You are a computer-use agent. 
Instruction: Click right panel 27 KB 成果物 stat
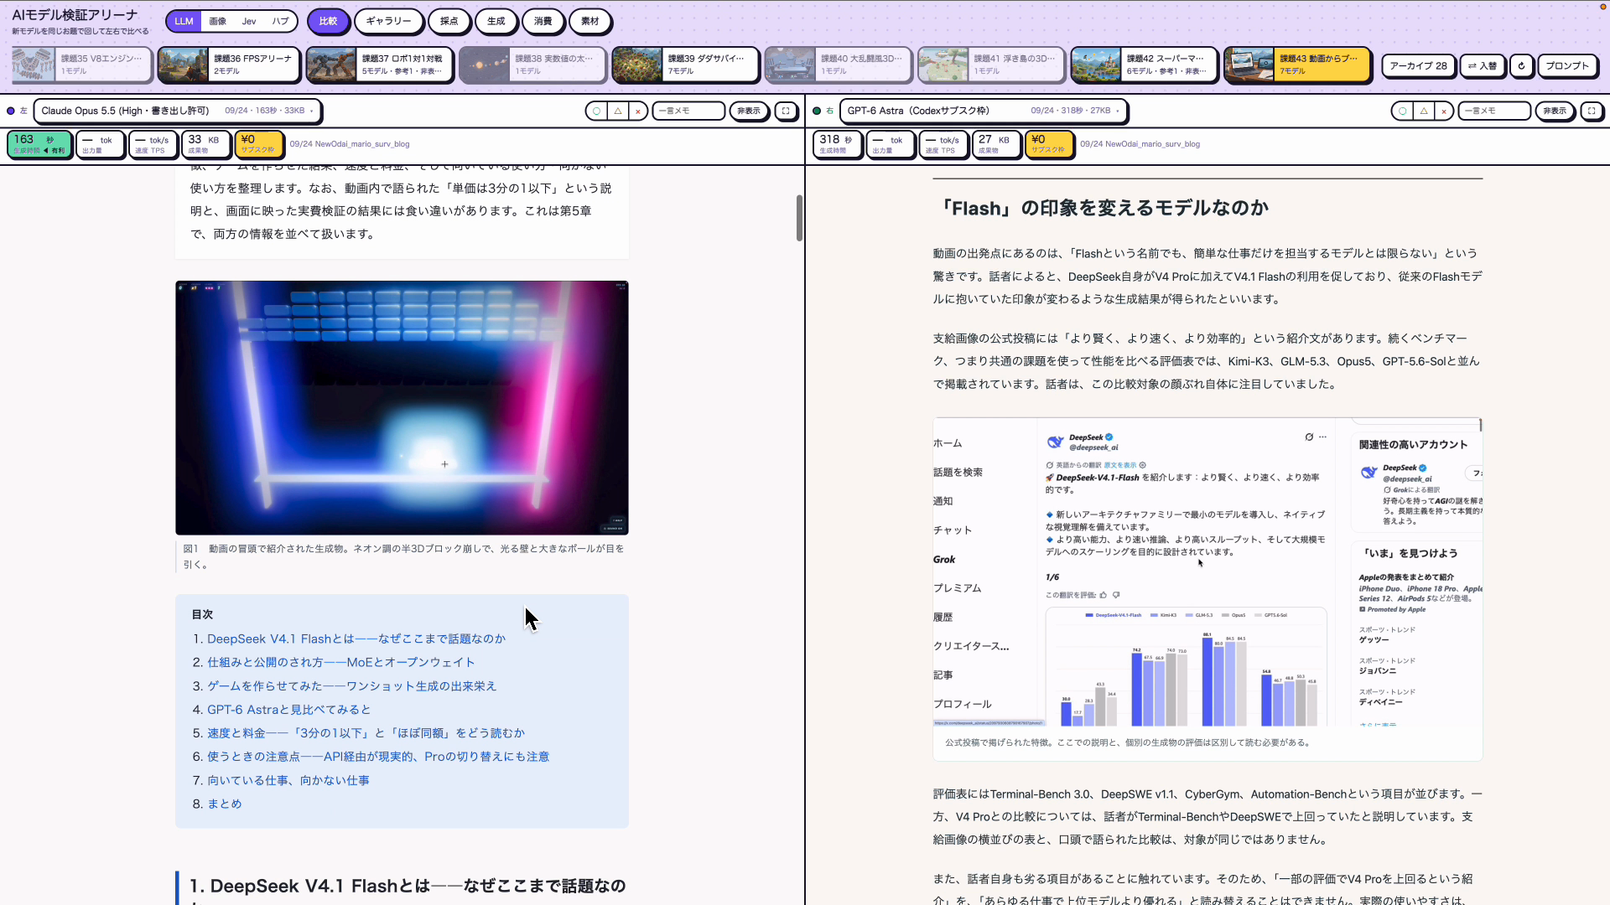tap(996, 144)
